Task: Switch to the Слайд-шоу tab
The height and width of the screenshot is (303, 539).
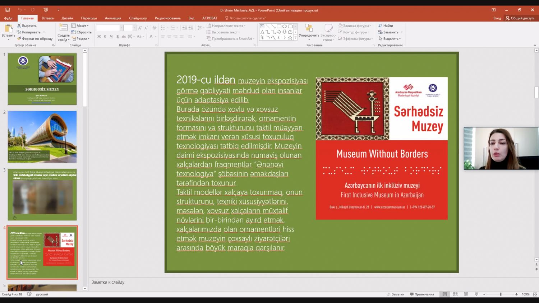Action: pos(138,18)
